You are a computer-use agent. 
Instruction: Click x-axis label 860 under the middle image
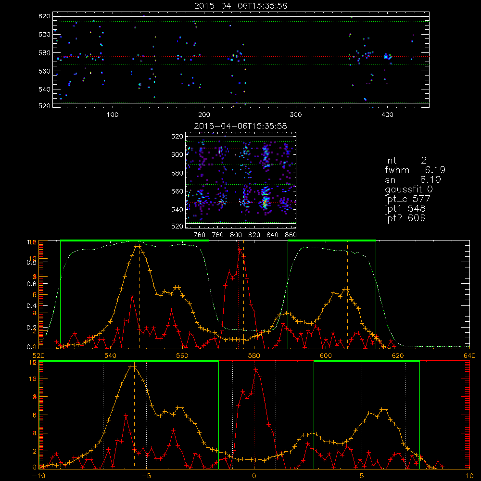point(291,235)
